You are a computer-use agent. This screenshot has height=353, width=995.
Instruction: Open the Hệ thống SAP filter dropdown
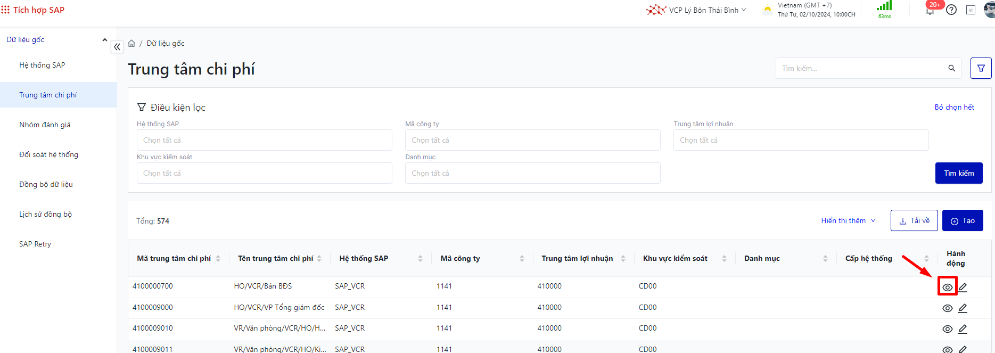pos(264,140)
